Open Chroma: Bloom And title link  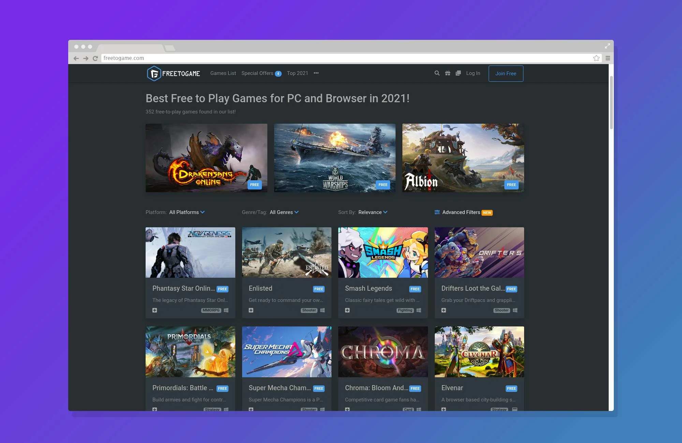pyautogui.click(x=376, y=388)
